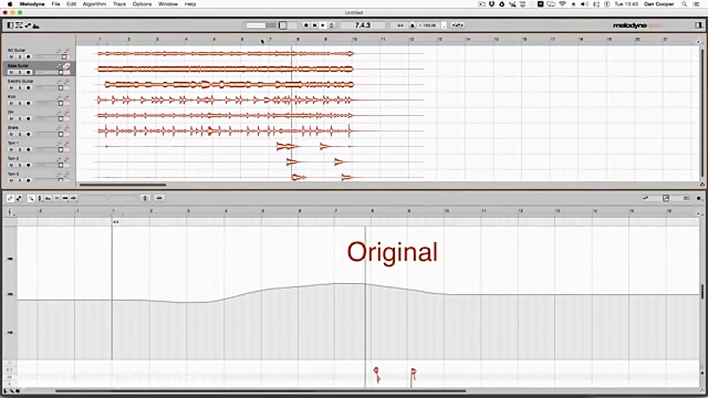Solo the Snare track
This screenshot has width=708, height=398.
[20, 134]
